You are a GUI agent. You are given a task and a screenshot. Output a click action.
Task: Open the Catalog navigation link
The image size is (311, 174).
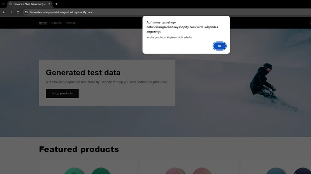pos(56,23)
